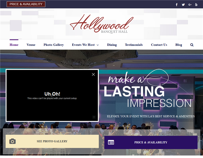Viewport: 203px width, 158px height.
Task: Open the Blog page
Action: coord(179,45)
